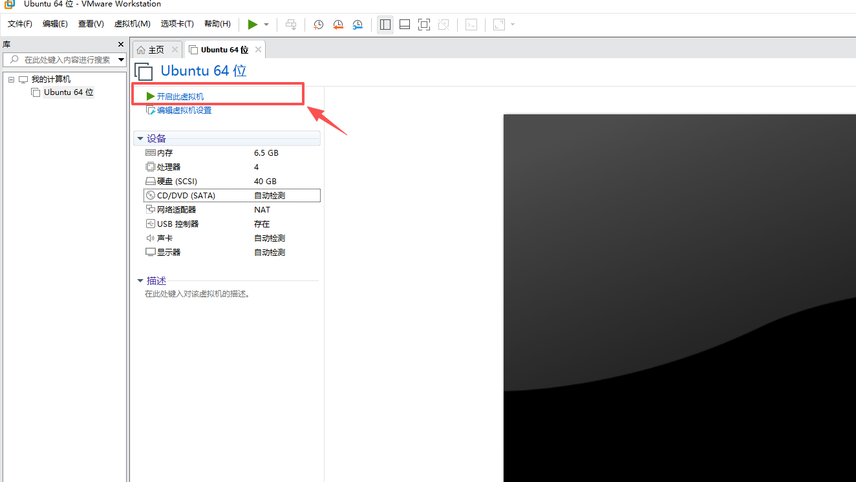
Task: Click the Unity mode toolbar icon
Action: (x=444, y=25)
